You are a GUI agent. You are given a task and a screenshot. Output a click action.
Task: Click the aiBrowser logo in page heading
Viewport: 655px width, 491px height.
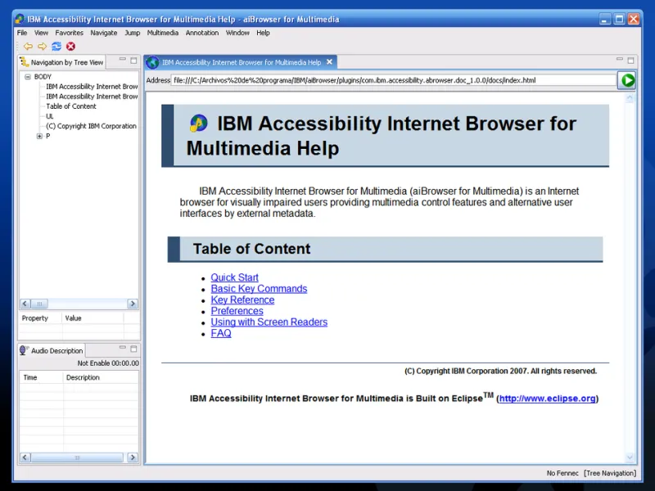click(x=198, y=124)
